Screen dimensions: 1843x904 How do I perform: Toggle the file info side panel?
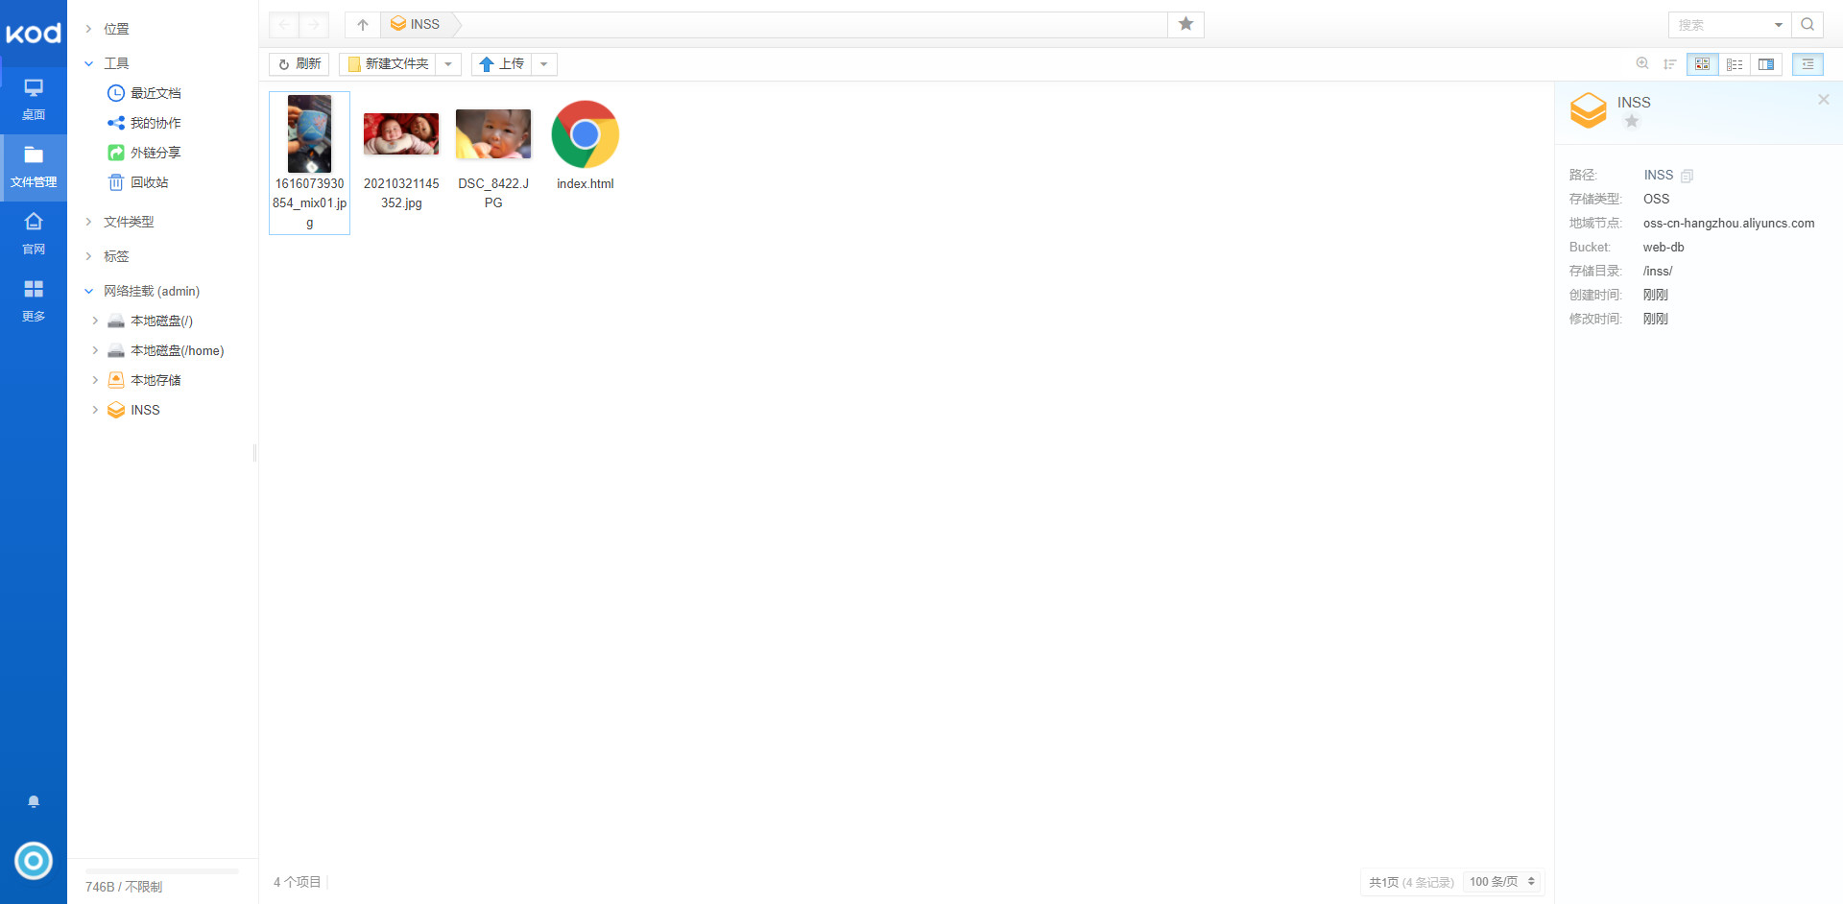pyautogui.click(x=1807, y=64)
